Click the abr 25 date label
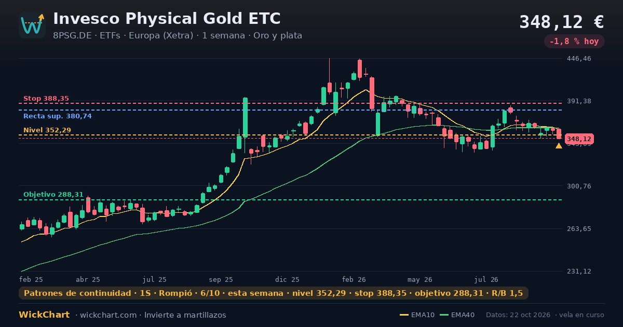The width and height of the screenshot is (623, 327). (88, 279)
